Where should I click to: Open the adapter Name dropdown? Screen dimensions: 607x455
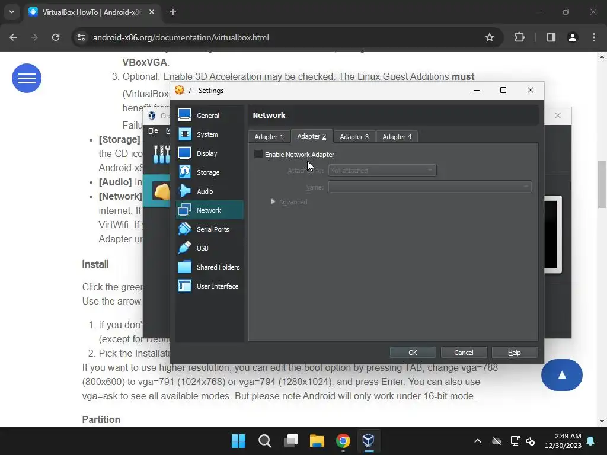[430, 187]
